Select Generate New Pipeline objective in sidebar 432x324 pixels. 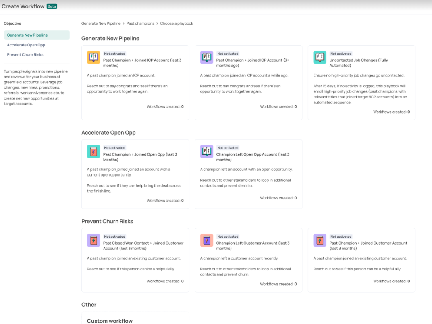point(37,35)
